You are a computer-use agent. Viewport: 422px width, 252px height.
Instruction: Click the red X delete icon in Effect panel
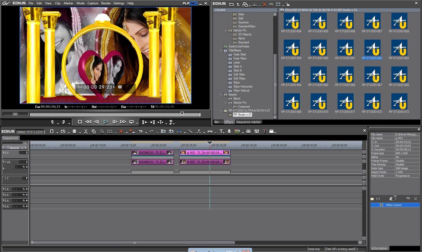(x=264, y=4)
